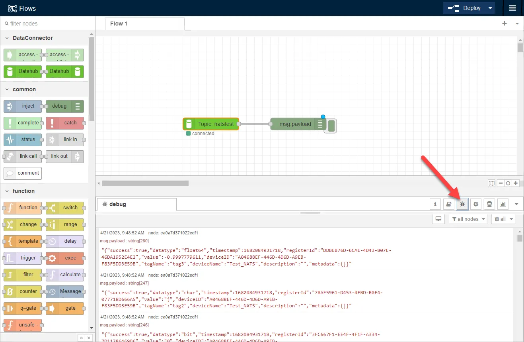Select the switch node in palette
The height and width of the screenshot is (342, 524).
coord(64,208)
